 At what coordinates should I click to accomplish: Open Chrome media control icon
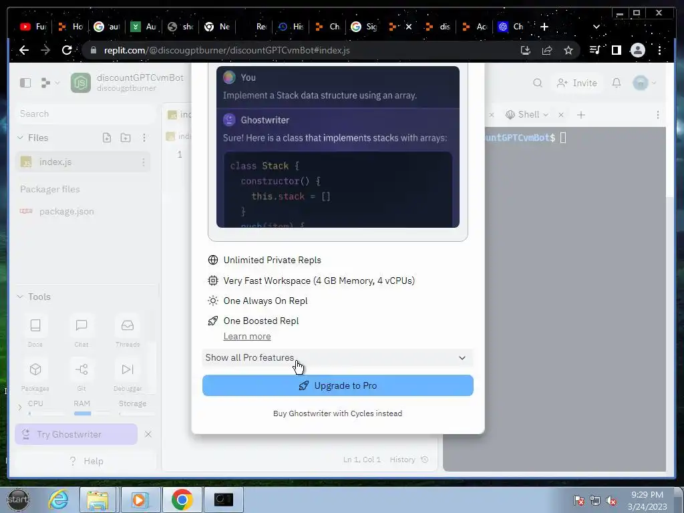coord(595,50)
